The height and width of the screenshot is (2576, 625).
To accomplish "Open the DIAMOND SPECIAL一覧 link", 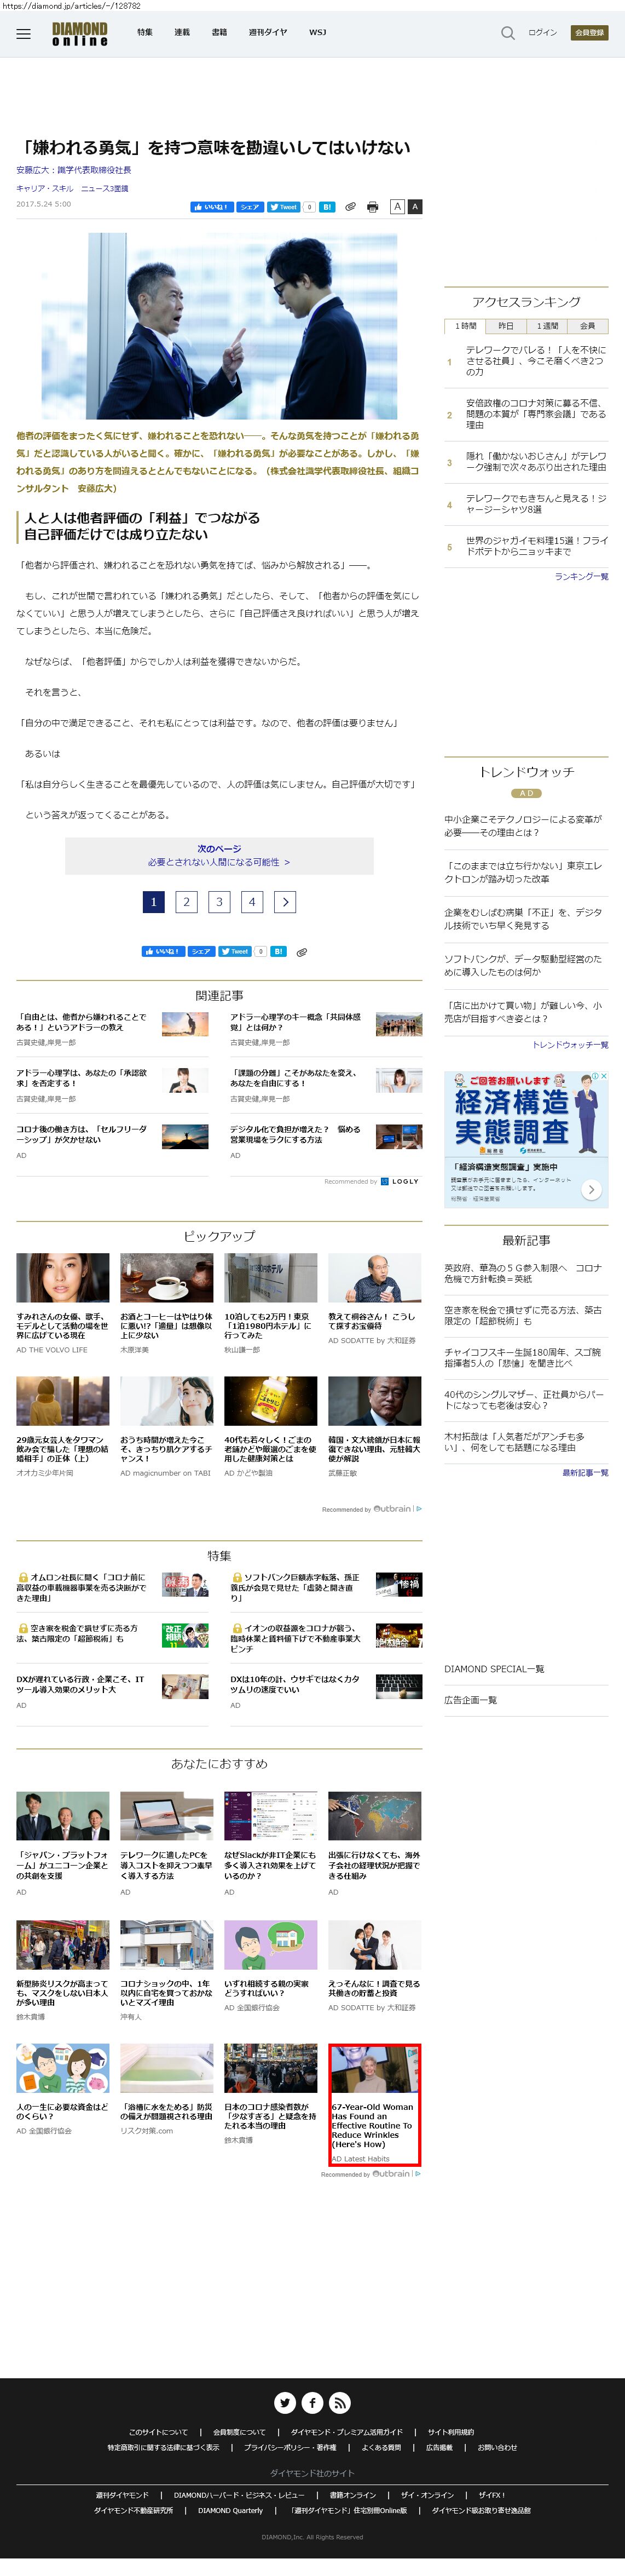I will [x=494, y=1669].
